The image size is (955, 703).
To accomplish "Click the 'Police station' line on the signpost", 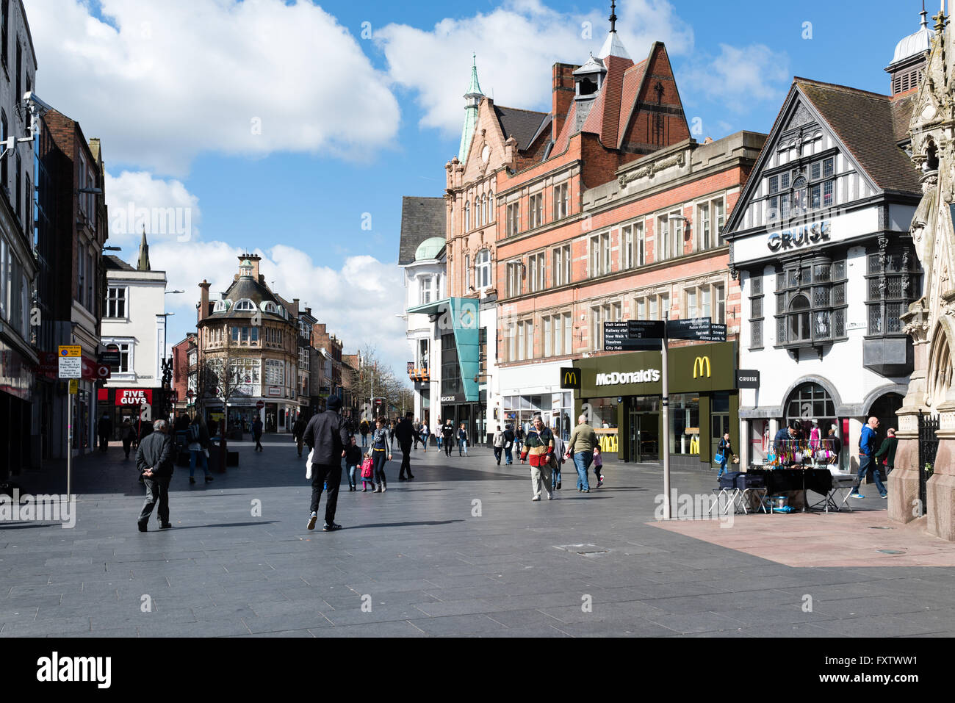I will [699, 327].
